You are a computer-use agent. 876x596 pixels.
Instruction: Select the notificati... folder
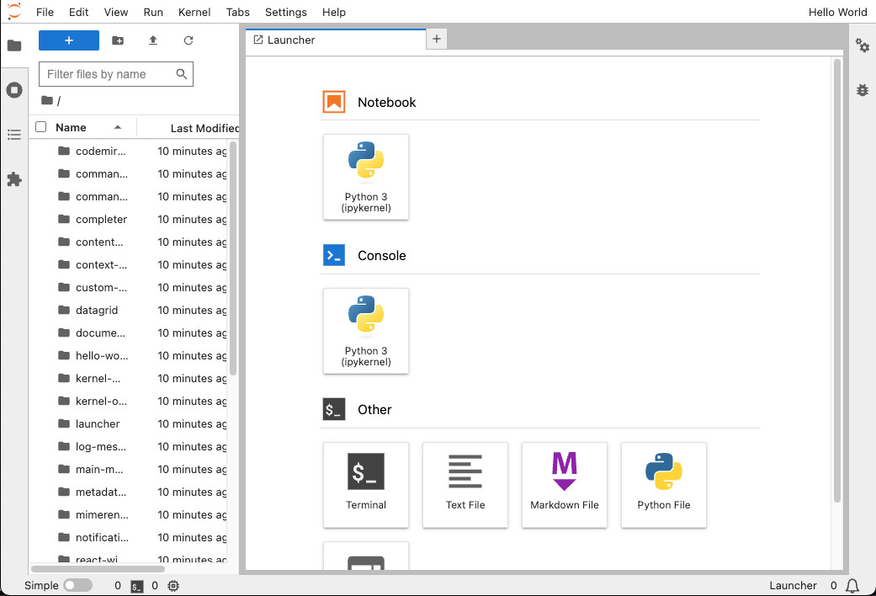[129, 537]
